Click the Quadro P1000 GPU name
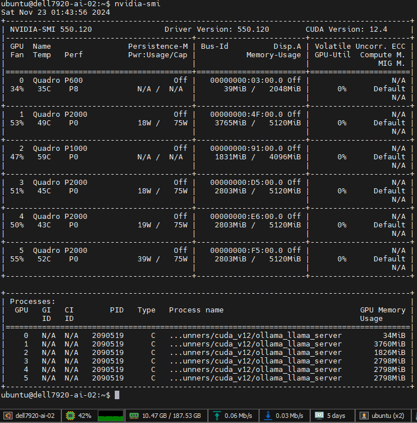The height and width of the screenshot is (423, 417). tap(60, 149)
